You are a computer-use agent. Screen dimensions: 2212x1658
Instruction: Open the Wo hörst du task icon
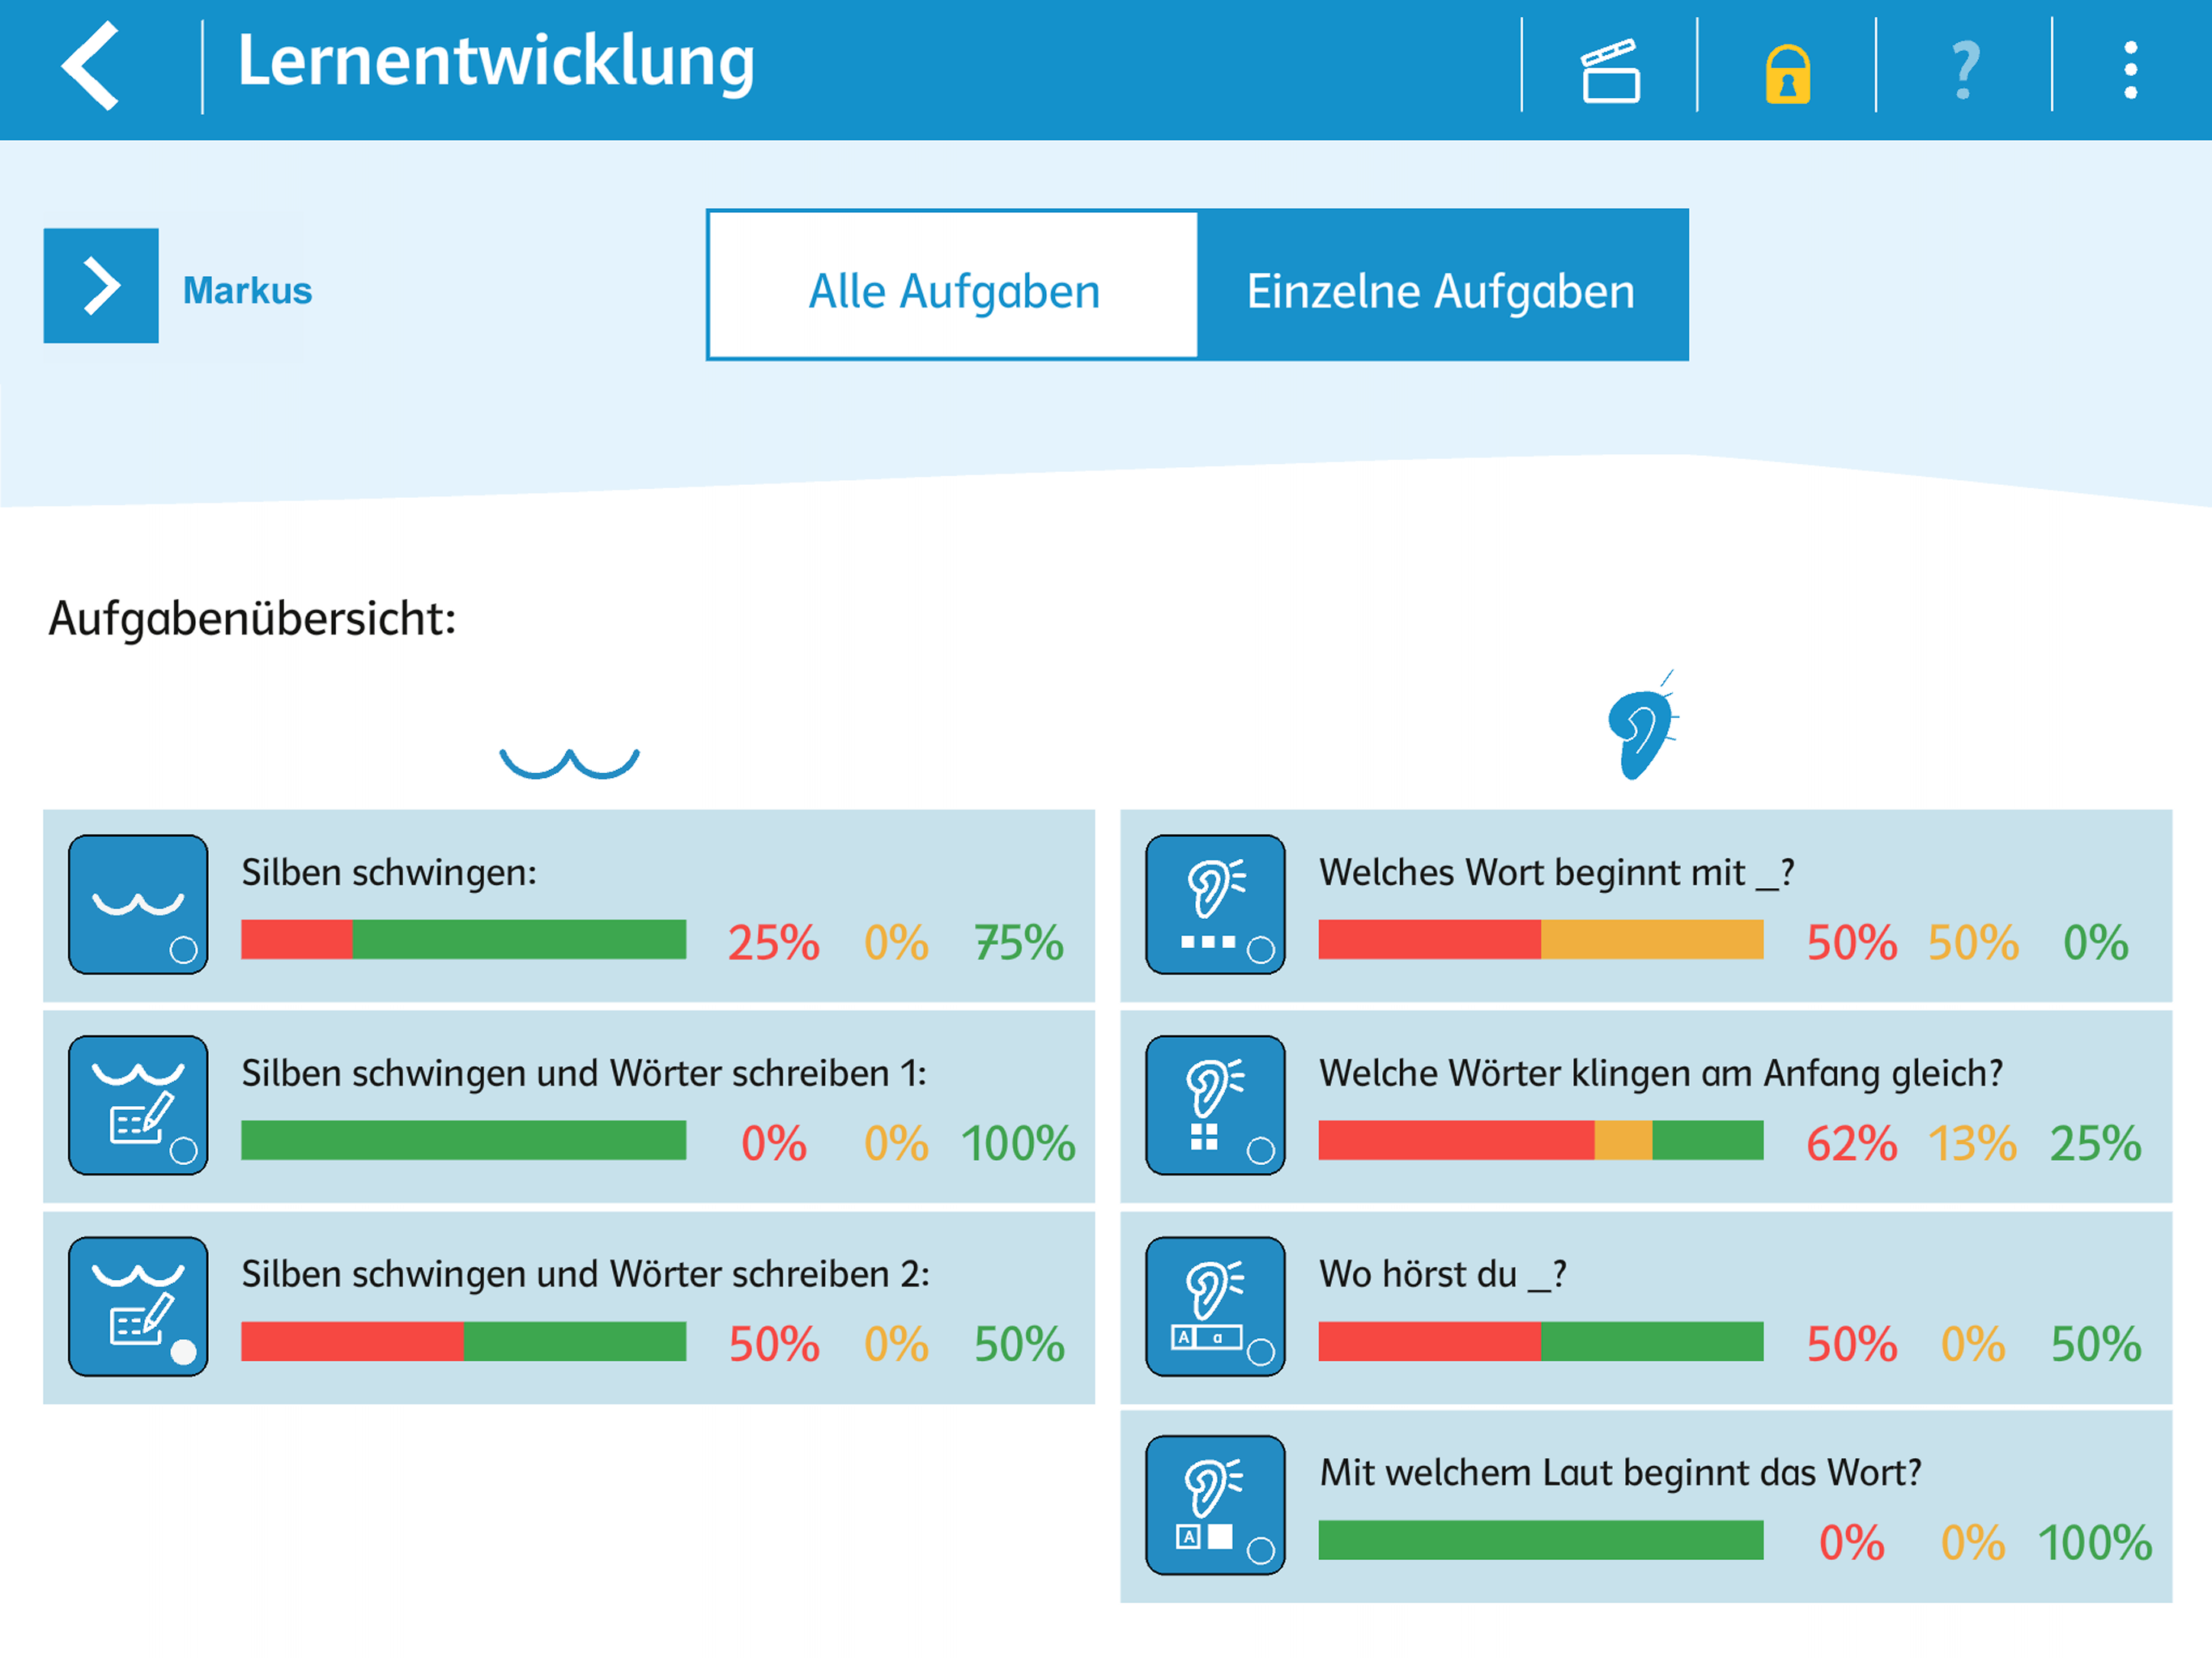pyautogui.click(x=1215, y=1306)
